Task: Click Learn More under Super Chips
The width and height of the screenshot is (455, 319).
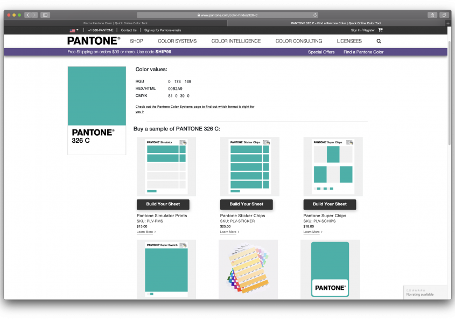Action: coord(312,232)
